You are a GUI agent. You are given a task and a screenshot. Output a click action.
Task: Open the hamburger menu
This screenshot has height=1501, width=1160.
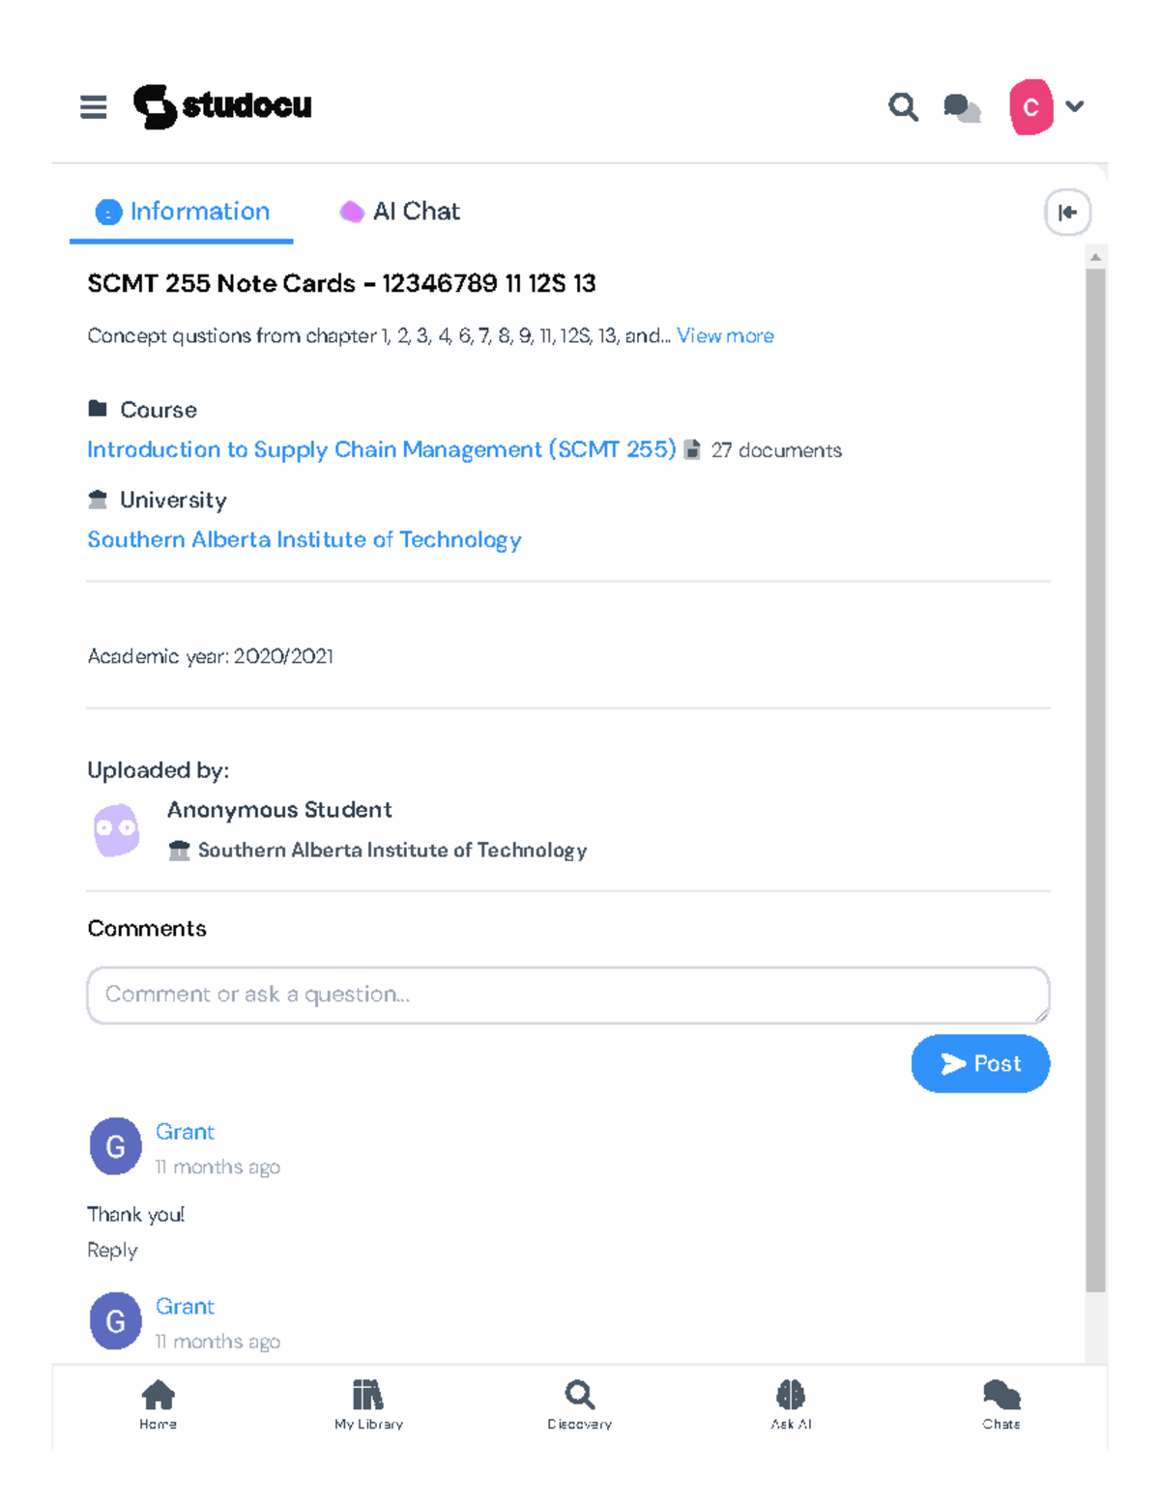(94, 106)
